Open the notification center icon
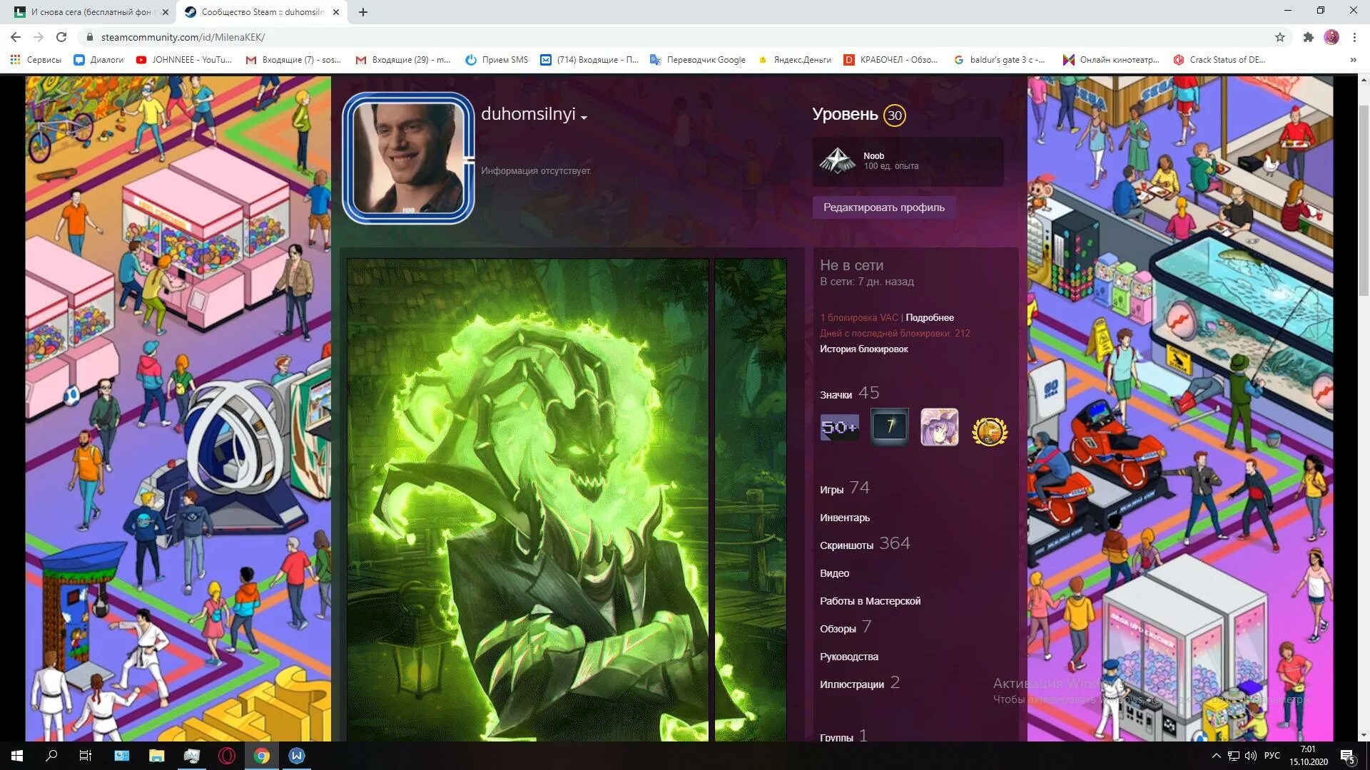 click(1348, 756)
